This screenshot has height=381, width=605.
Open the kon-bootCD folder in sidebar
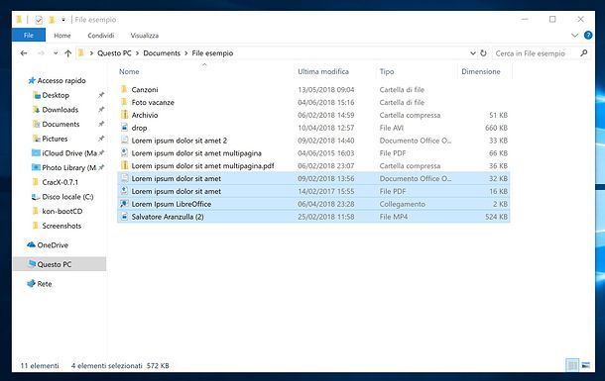[x=62, y=212]
